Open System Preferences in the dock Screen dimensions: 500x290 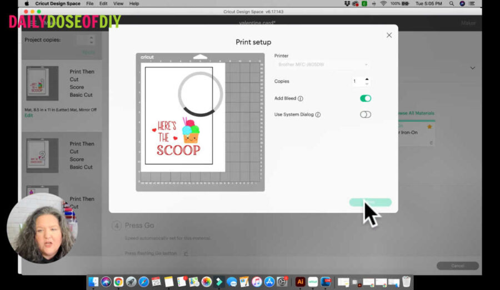point(282,282)
